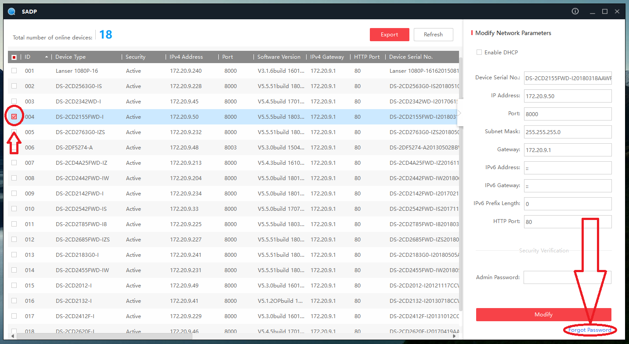Select device Lanser 1080P-16

point(77,71)
